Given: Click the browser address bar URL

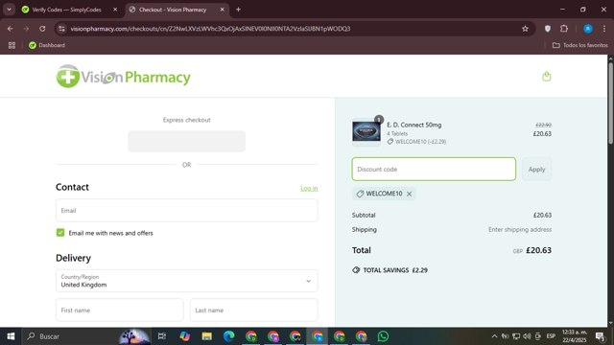Looking at the screenshot, I should click(x=210, y=29).
